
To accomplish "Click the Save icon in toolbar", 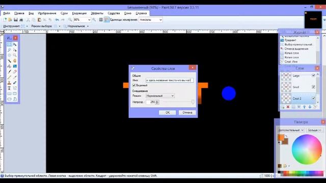I will pyautogui.click(x=16, y=20).
